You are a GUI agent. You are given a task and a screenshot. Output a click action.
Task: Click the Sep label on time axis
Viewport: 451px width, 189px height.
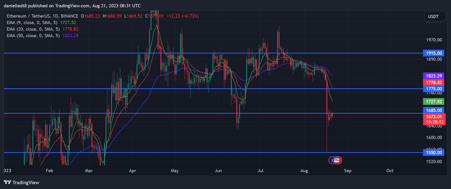pyautogui.click(x=347, y=171)
